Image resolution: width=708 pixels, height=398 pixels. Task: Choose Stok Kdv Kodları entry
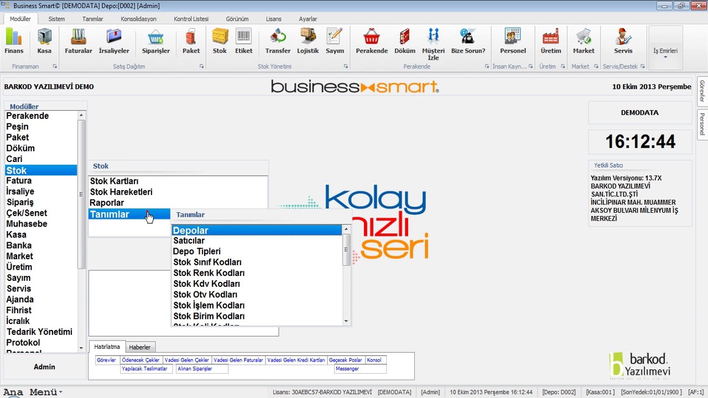coord(257,284)
